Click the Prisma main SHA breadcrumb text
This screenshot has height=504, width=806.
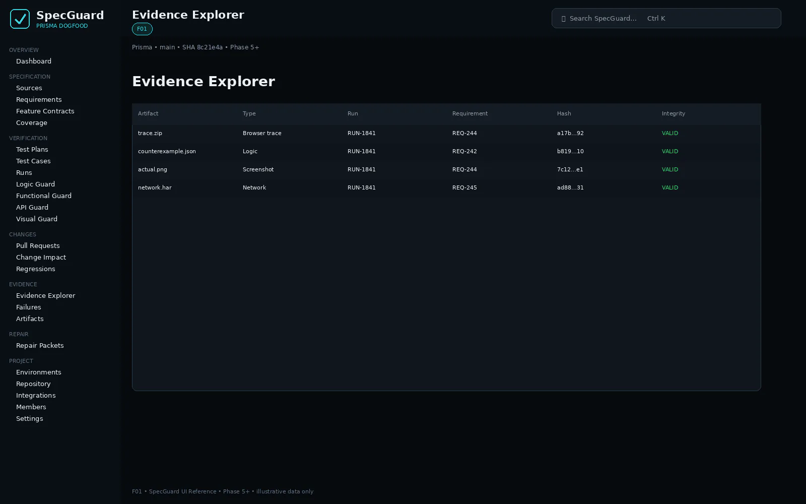pos(195,47)
